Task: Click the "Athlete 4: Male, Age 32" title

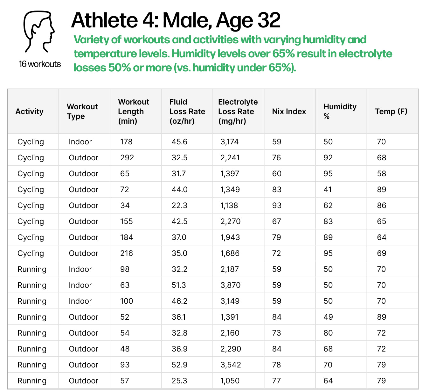Action: coord(176,20)
